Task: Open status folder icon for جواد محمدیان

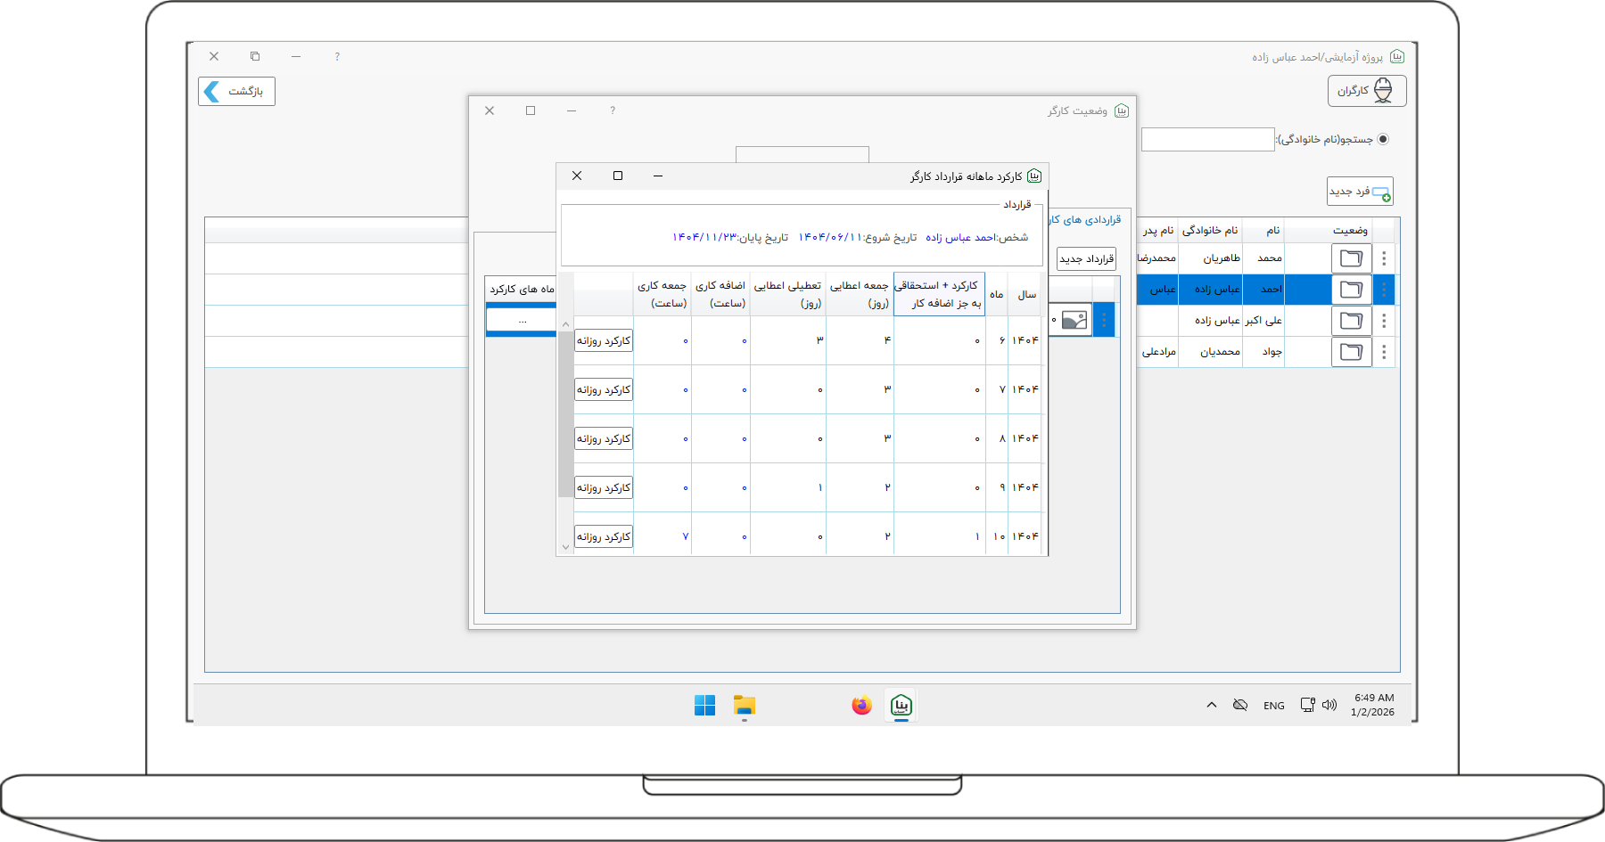Action: pyautogui.click(x=1351, y=352)
